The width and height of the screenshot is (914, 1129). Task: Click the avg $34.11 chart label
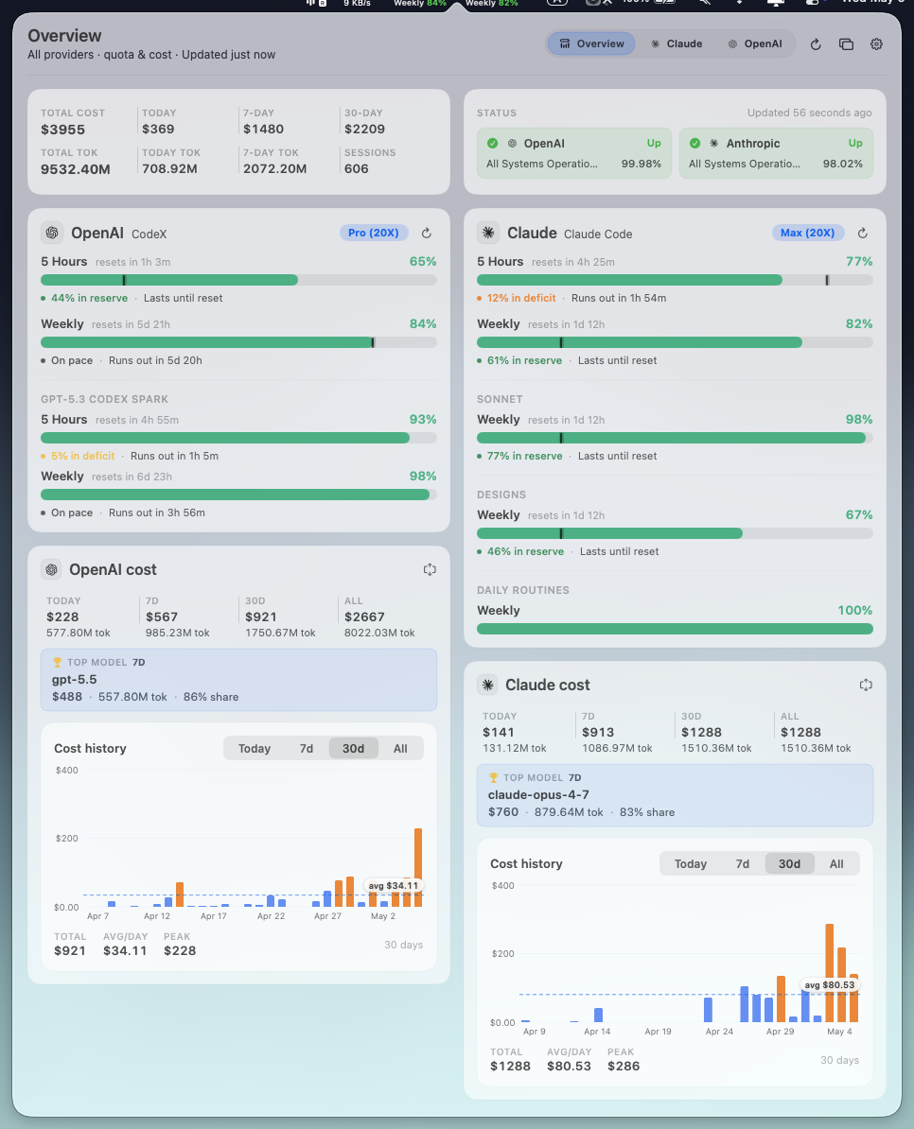[394, 886]
